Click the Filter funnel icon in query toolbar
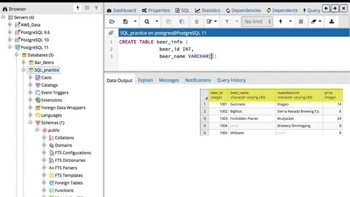 227,22
